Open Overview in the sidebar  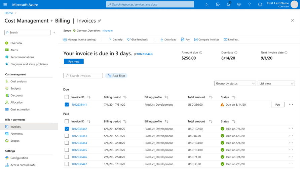[x=16, y=43]
